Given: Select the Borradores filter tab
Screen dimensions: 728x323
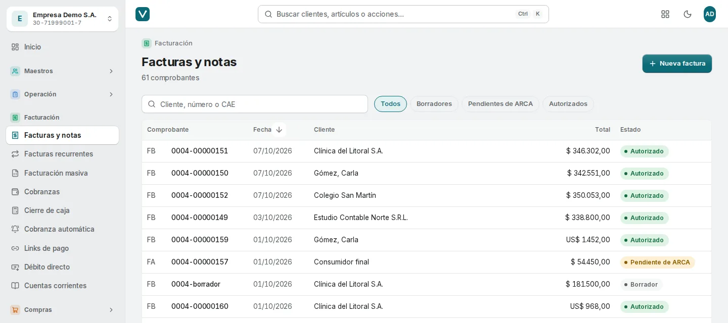Looking at the screenshot, I should pos(434,104).
